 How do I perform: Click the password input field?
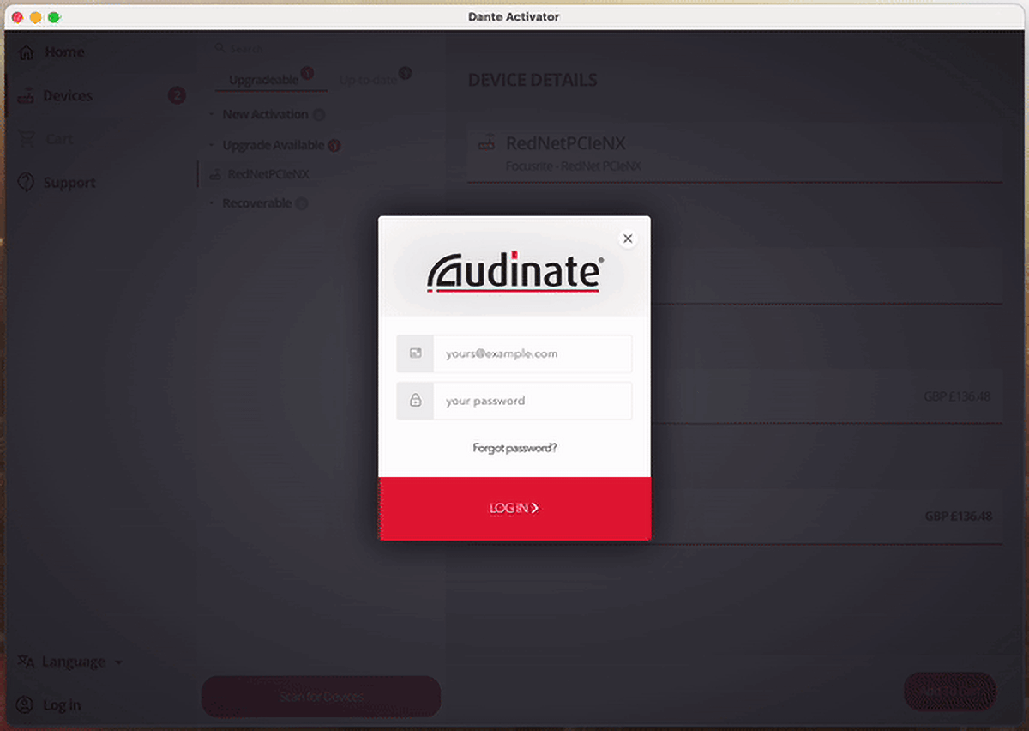[533, 401]
